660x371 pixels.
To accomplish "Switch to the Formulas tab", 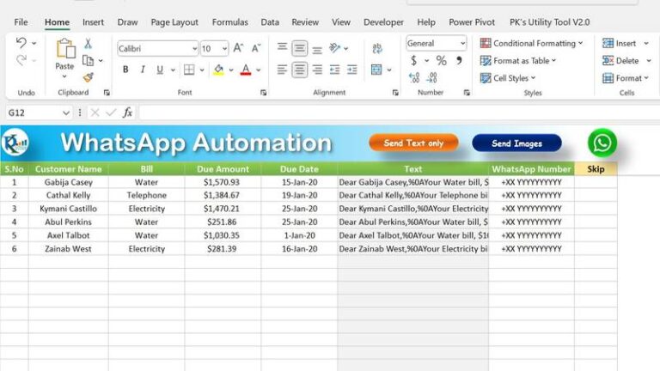I will [229, 22].
